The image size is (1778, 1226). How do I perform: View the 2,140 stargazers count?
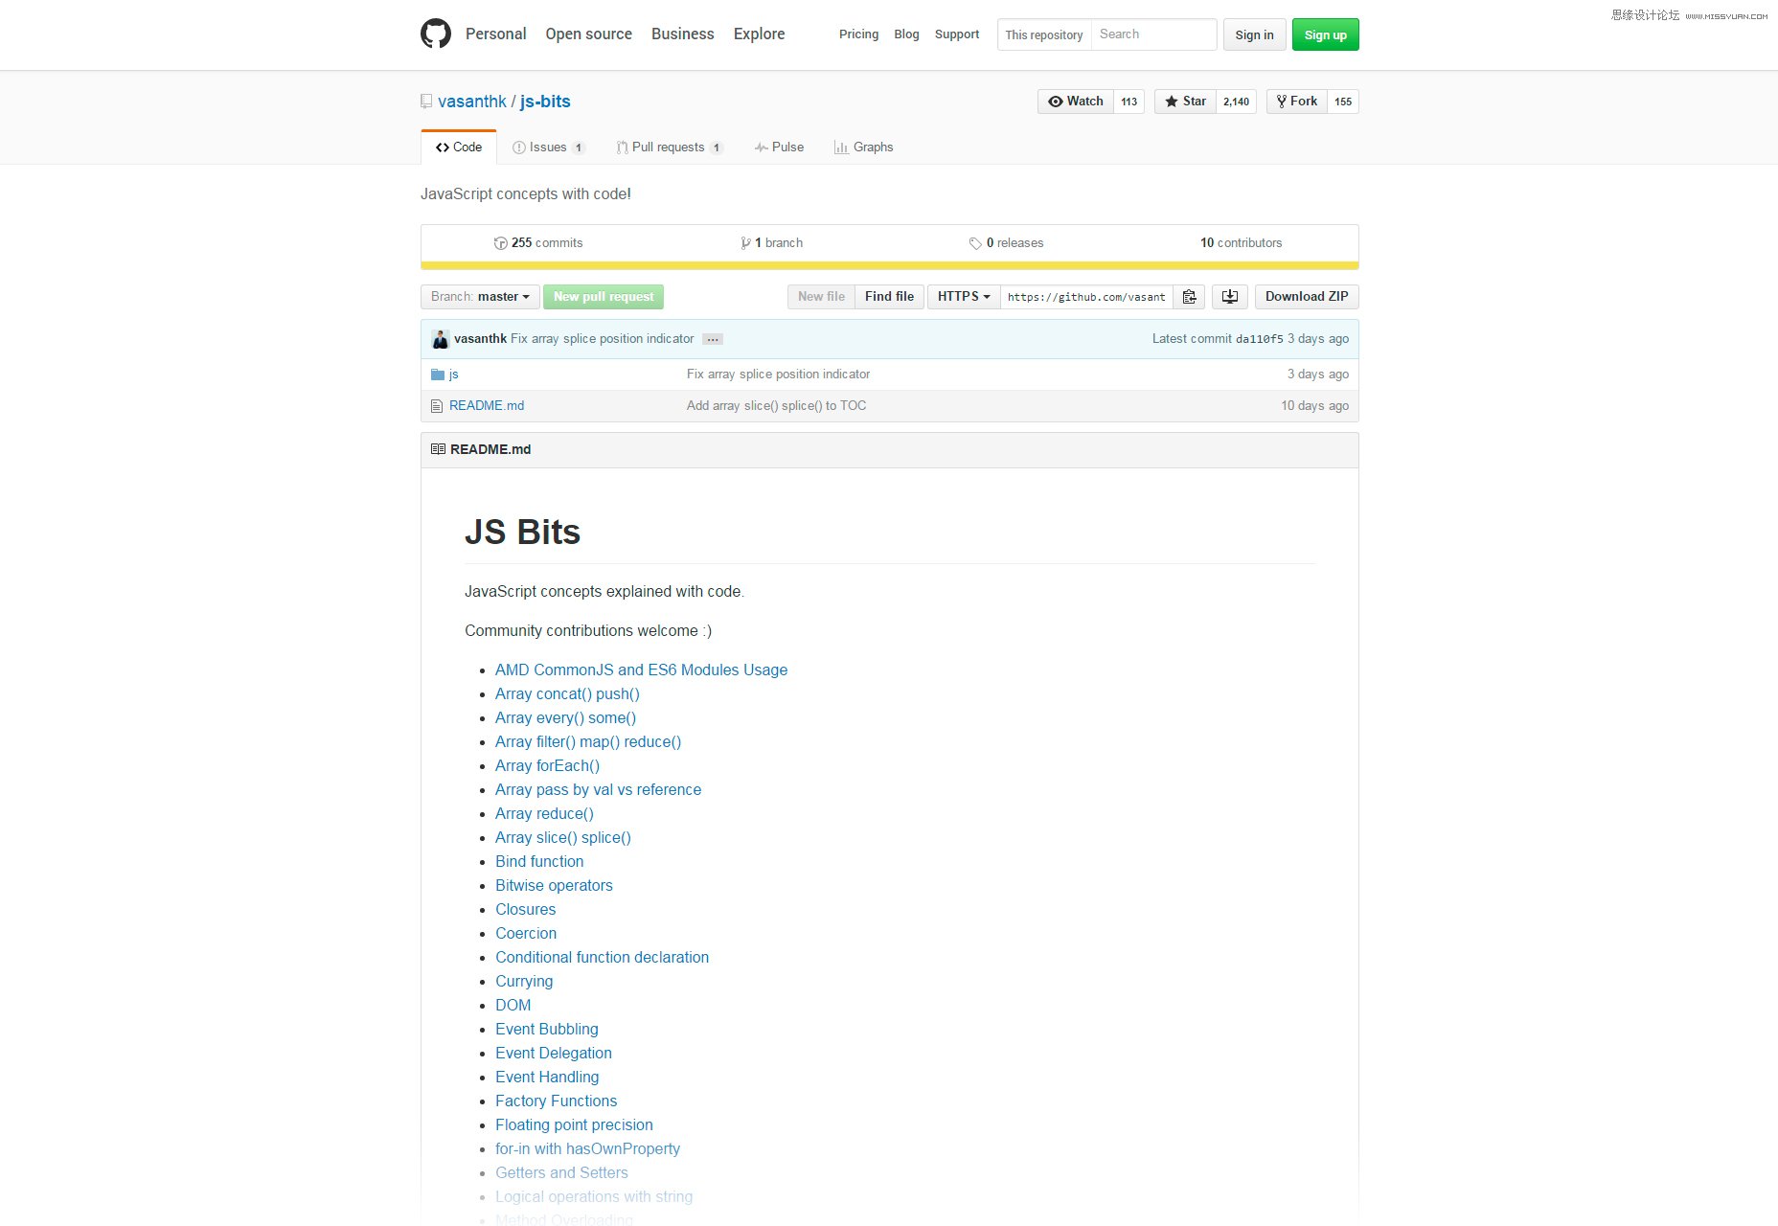pos(1237,102)
